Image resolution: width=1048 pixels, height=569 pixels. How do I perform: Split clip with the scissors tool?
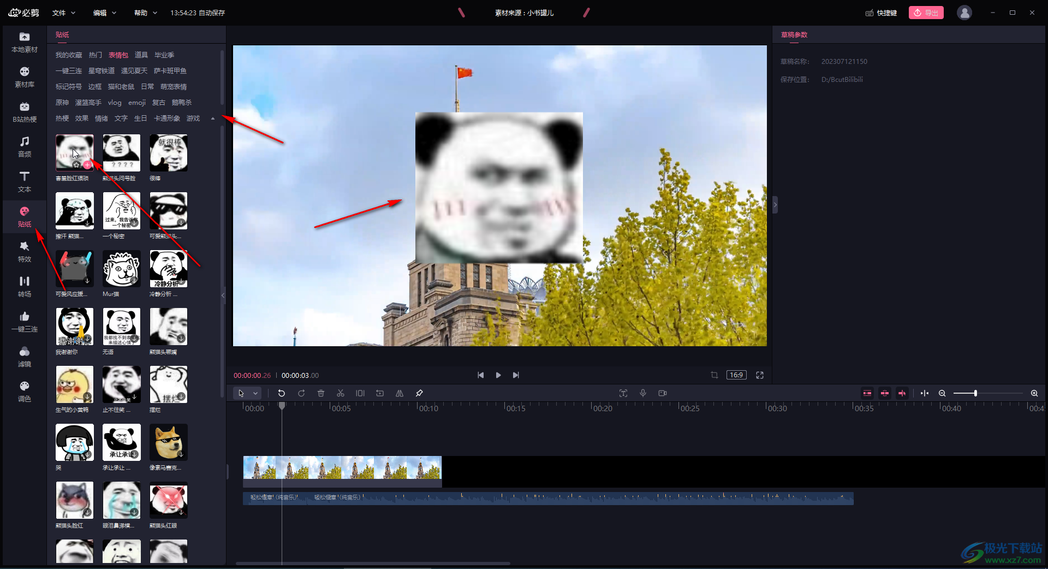coord(341,393)
